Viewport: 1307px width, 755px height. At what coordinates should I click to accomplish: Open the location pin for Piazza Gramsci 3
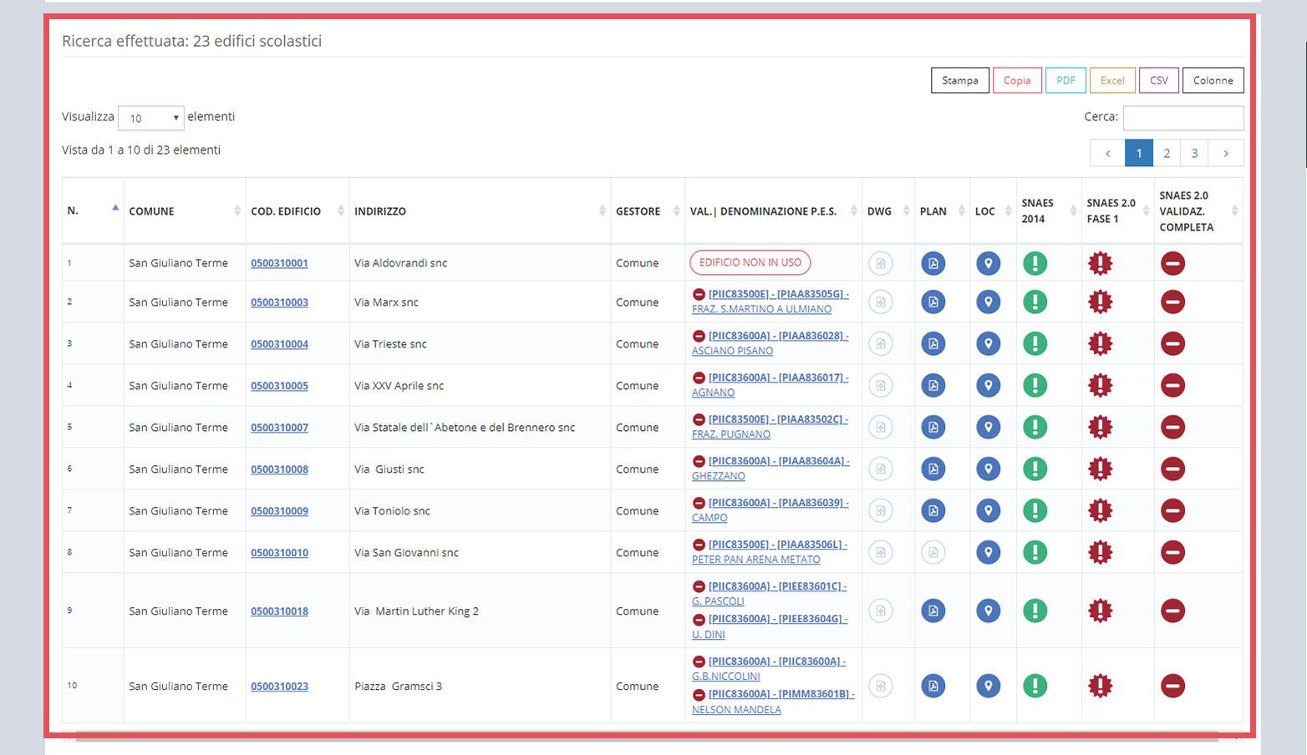pos(988,686)
